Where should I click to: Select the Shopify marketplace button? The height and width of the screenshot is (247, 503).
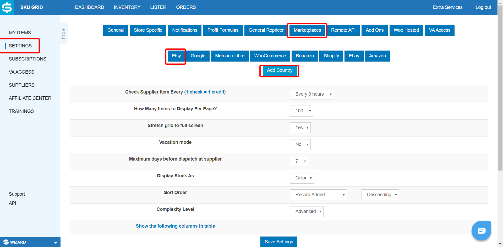[331, 56]
